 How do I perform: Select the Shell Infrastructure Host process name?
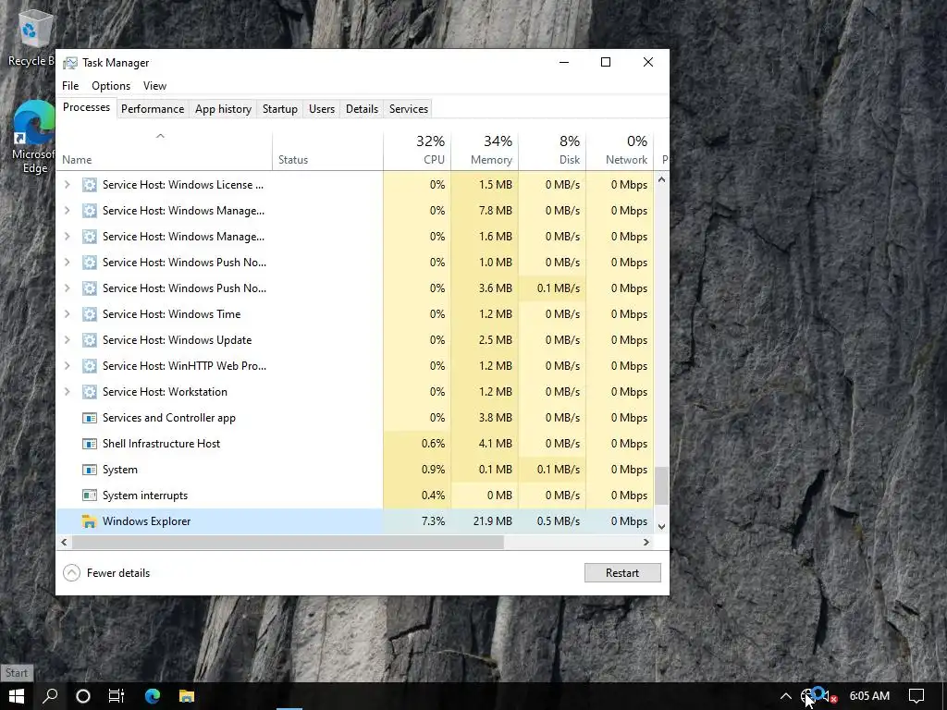(x=161, y=444)
